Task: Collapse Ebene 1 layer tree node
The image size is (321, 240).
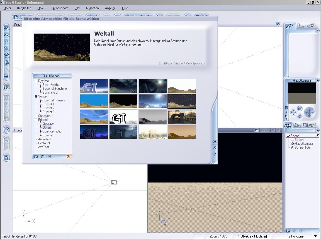Action: (x=288, y=136)
